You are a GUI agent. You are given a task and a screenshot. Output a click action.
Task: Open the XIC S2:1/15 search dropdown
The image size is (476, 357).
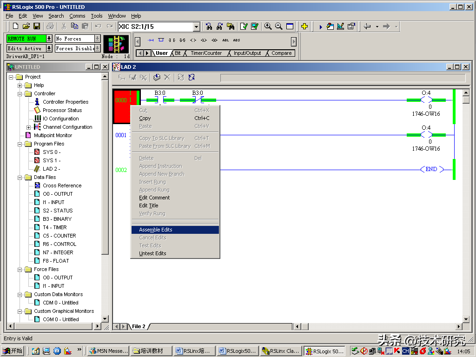[x=196, y=27]
